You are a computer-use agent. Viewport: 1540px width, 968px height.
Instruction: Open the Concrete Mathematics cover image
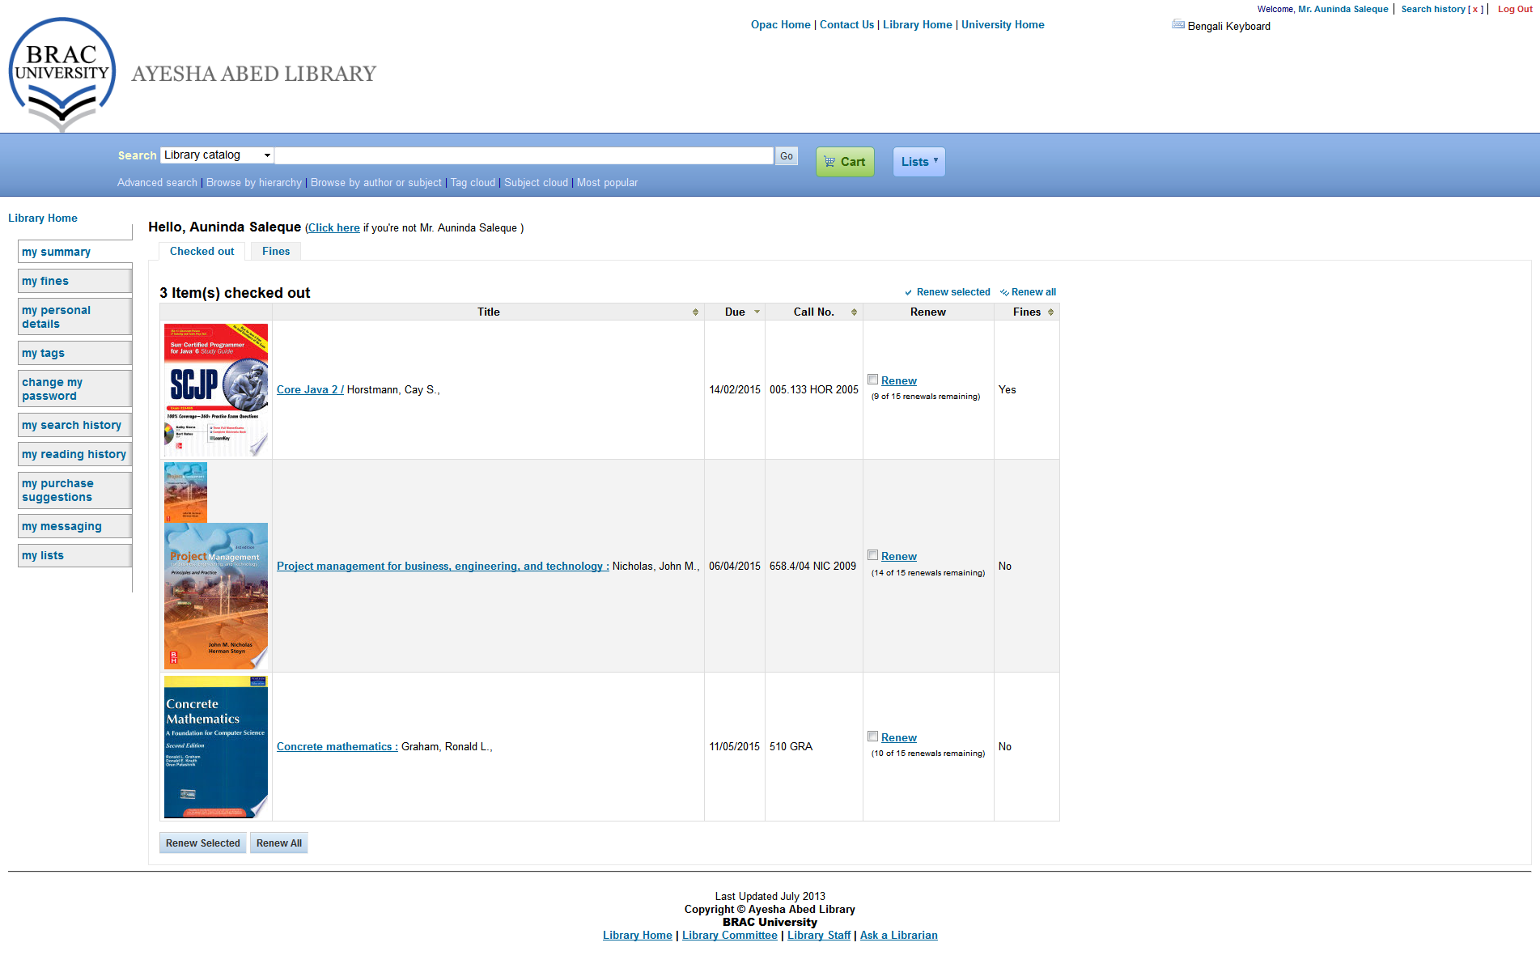coord(216,747)
